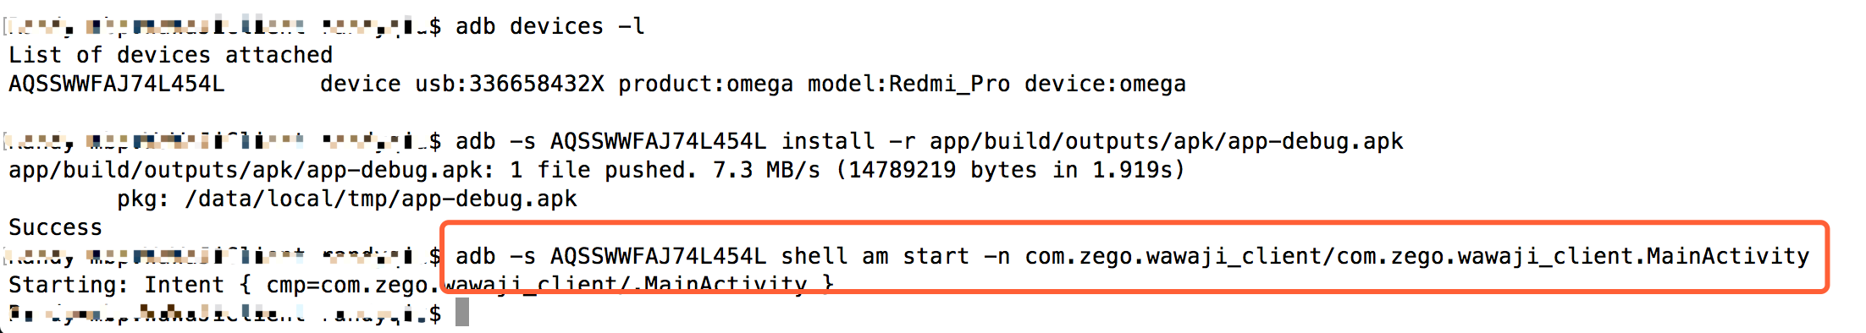This screenshot has width=1866, height=333.
Task: Click the 'model:Redmi_Pro' text
Action: click(908, 84)
